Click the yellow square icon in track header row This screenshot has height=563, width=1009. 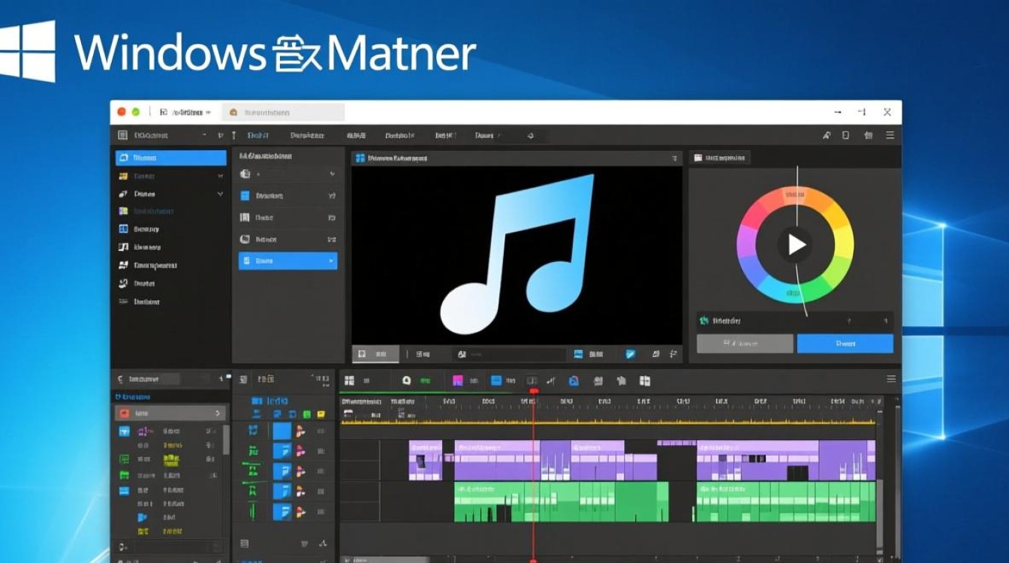(322, 414)
